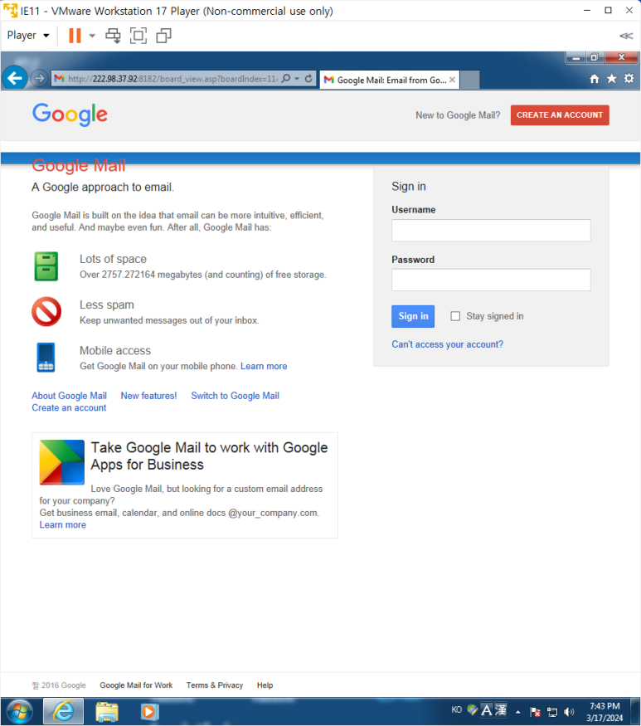Viewport: 641px width, 726px height.
Task: Click the blue Sign in button
Action: coord(413,316)
